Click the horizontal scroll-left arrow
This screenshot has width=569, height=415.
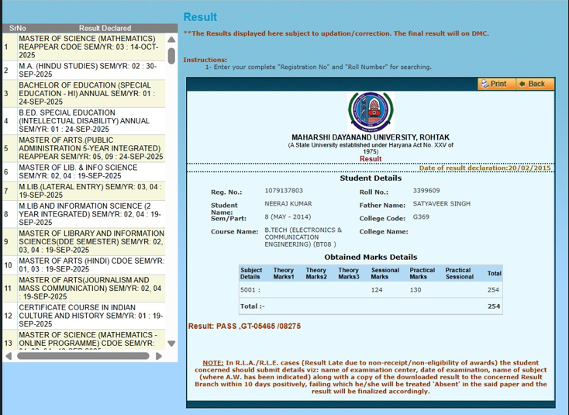tap(9, 356)
